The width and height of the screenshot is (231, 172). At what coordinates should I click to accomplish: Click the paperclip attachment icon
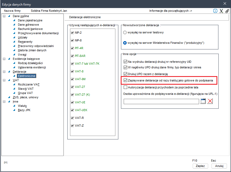coord(227,11)
